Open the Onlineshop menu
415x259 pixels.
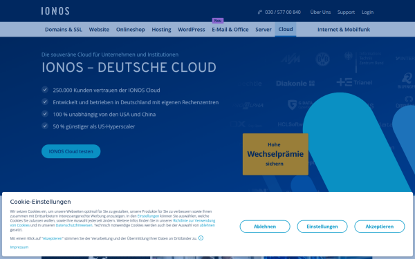coord(131,30)
